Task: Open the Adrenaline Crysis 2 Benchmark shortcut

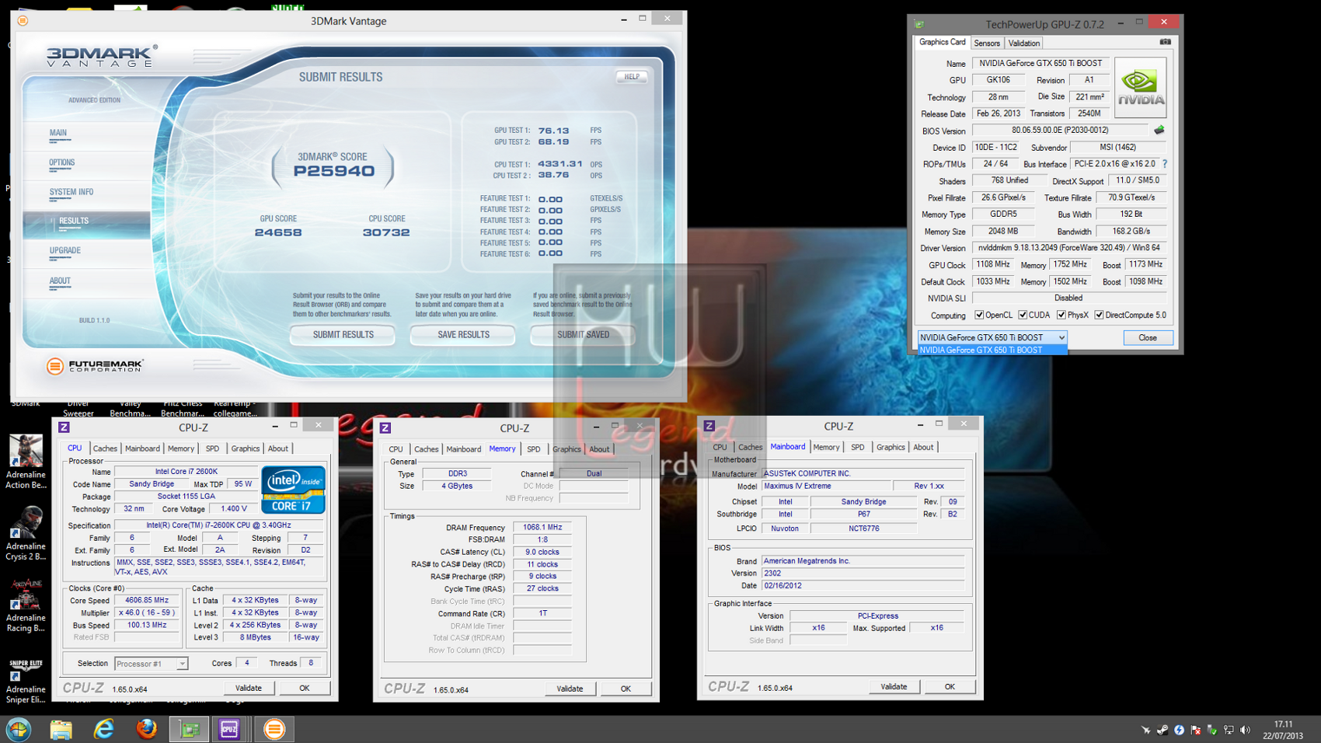Action: 26,534
